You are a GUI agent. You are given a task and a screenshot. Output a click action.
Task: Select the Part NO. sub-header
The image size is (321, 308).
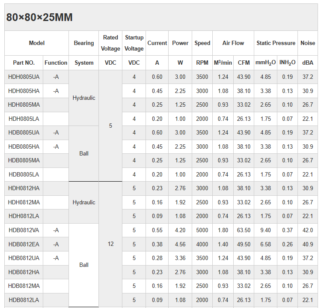24,63
